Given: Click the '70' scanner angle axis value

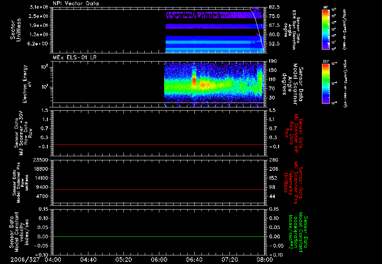Looking at the screenshot, I should coord(272,89).
